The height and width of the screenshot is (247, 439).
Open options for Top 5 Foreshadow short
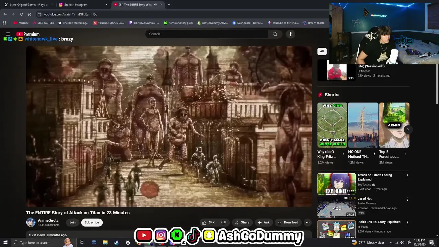tap(405, 154)
